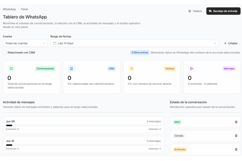
Task: Click the green Conversaciones chat icon
Action: point(11,69)
